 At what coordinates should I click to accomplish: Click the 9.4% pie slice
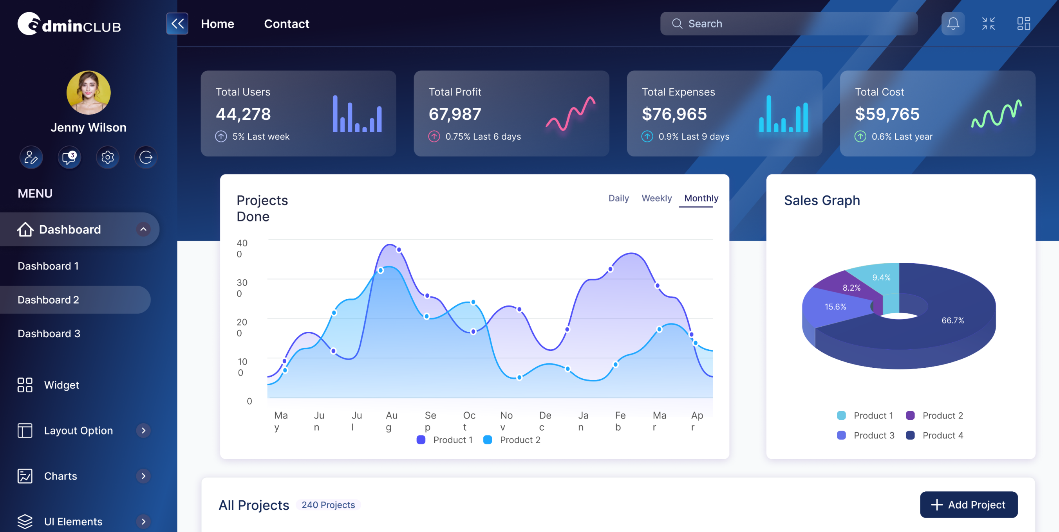point(882,277)
